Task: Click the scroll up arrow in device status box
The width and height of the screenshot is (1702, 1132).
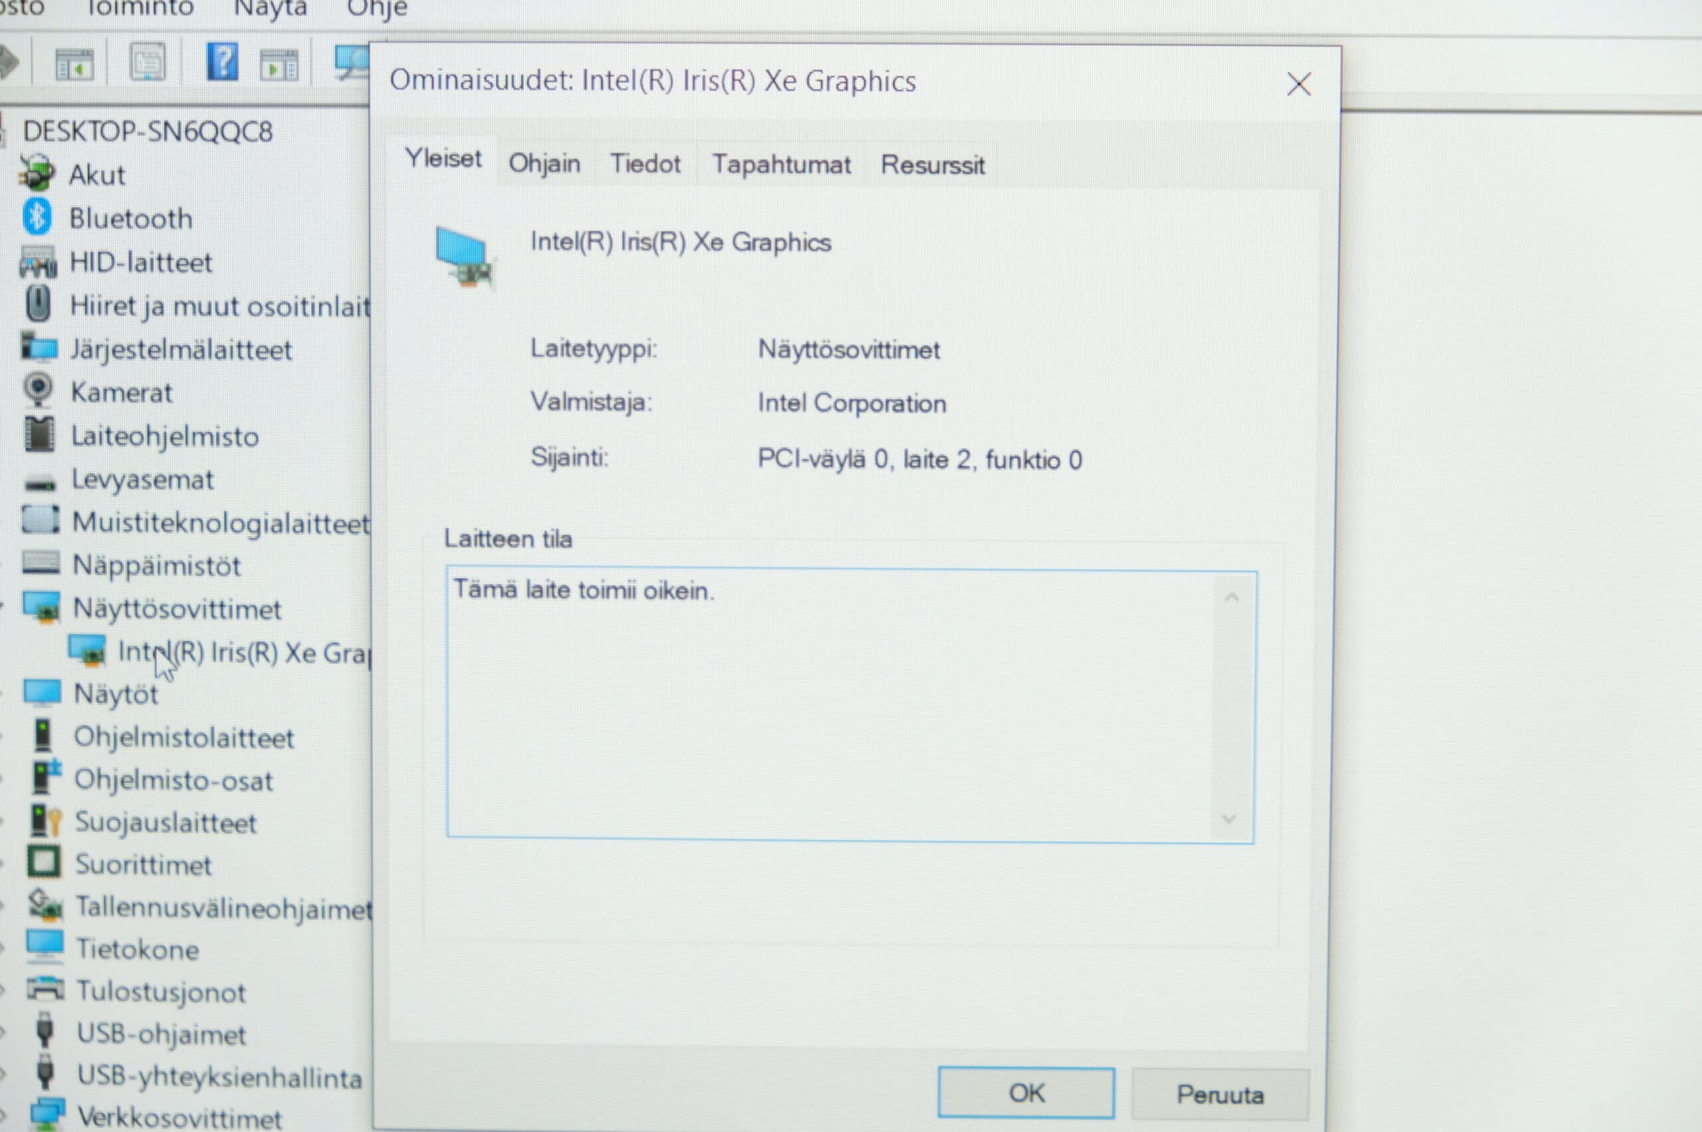Action: click(x=1233, y=598)
